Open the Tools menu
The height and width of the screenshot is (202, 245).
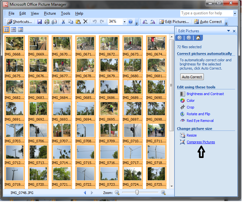click(65, 13)
